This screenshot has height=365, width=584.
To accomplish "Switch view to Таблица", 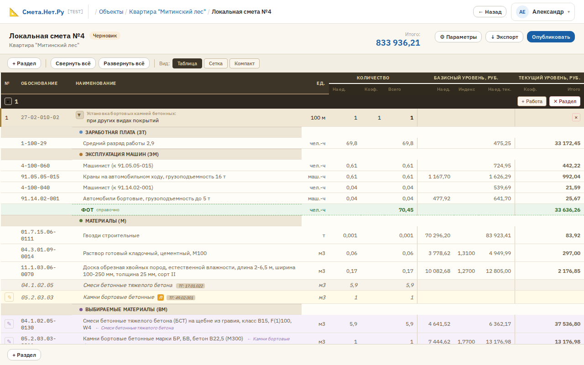I will [x=187, y=63].
